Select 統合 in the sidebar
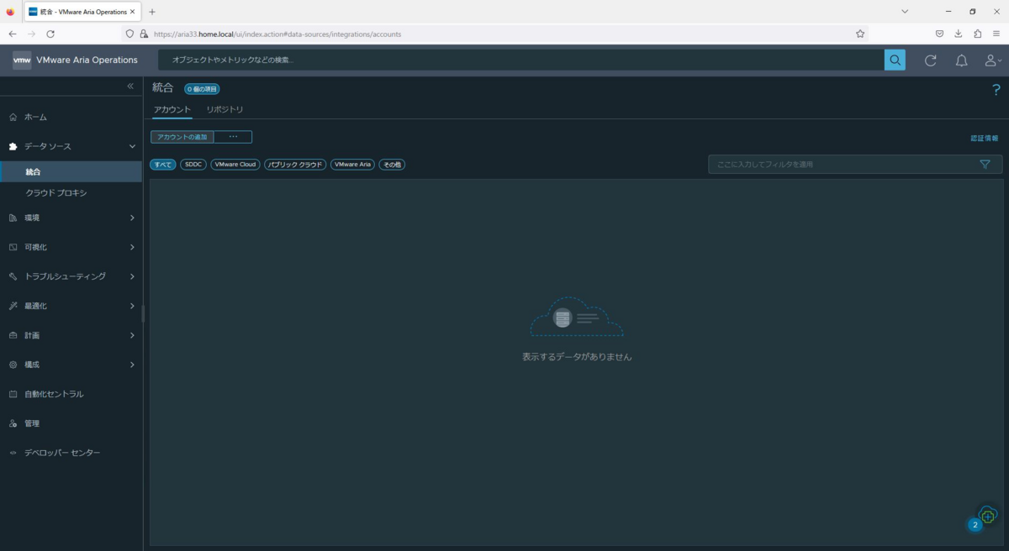Image resolution: width=1009 pixels, height=551 pixels. click(x=71, y=171)
